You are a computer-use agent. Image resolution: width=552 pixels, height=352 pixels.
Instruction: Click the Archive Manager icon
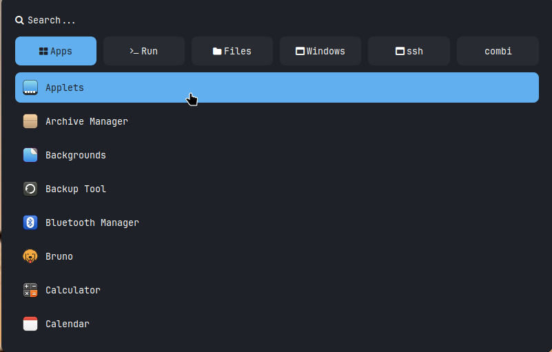30,121
